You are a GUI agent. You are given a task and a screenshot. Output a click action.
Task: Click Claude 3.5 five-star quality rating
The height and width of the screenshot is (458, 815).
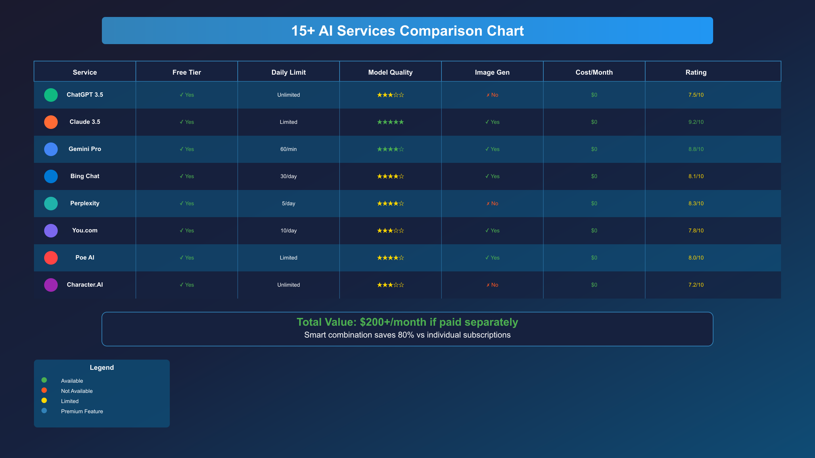pyautogui.click(x=391, y=122)
